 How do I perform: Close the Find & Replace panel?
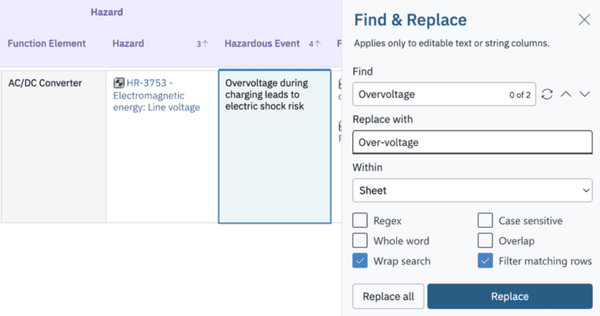(x=584, y=20)
